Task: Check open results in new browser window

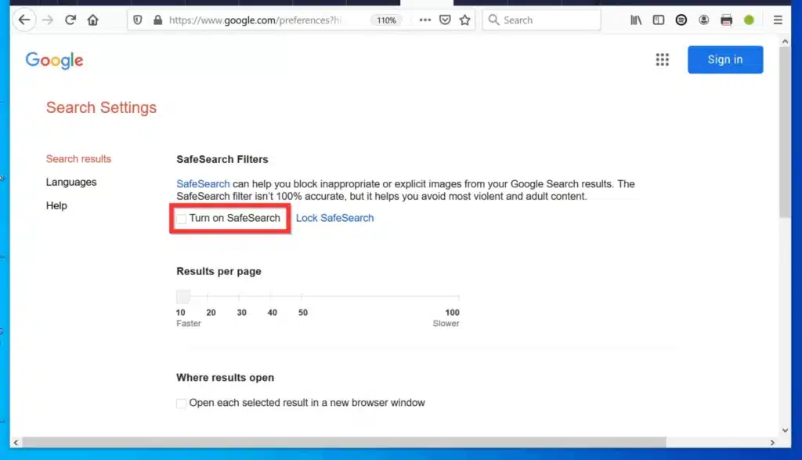Action: tap(181, 404)
